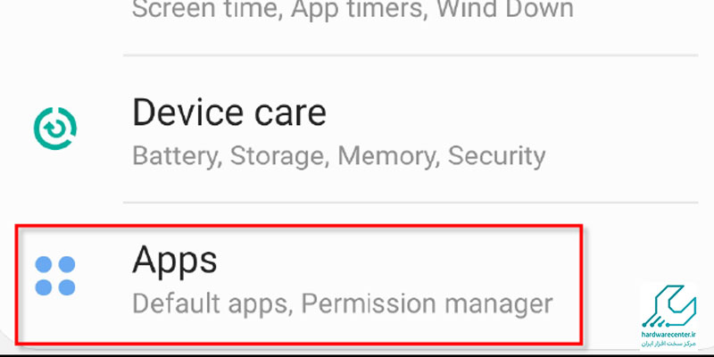Open the Apps settings entry

coord(299,284)
